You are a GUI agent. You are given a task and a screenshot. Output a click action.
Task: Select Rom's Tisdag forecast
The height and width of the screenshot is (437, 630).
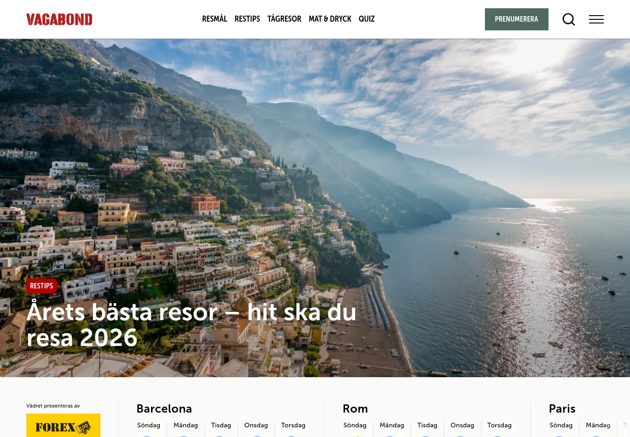click(x=427, y=425)
